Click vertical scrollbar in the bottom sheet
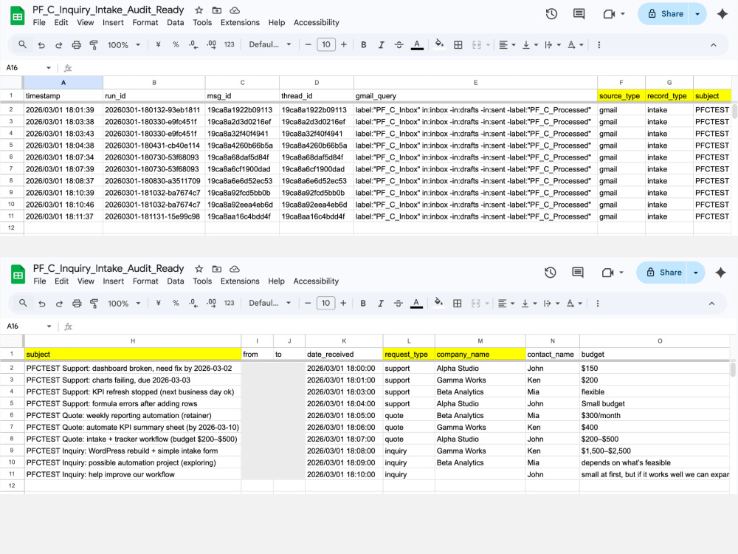Image resolution: width=738 pixels, height=554 pixels. (733, 369)
